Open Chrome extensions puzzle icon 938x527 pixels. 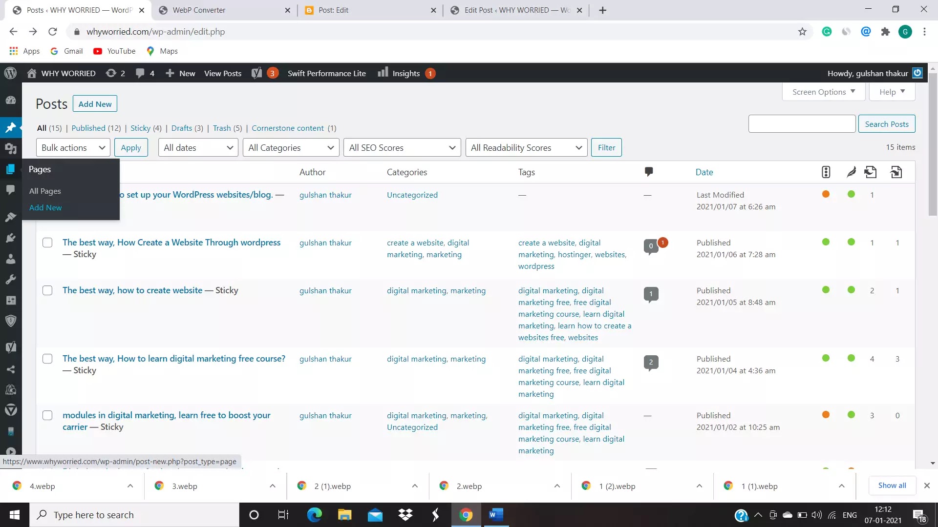pos(885,32)
